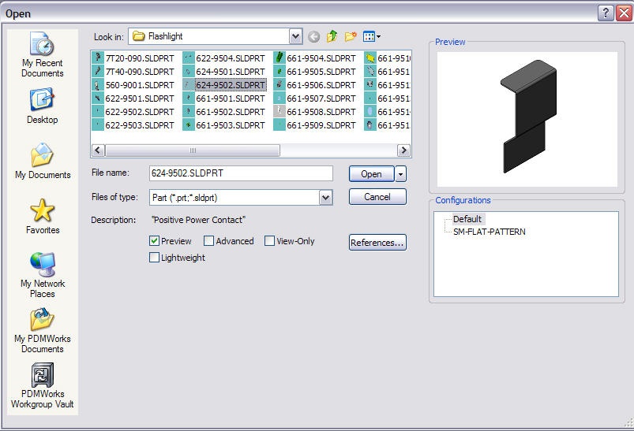
Task: Open the dropdown arrow beside Open button
Action: click(x=400, y=174)
